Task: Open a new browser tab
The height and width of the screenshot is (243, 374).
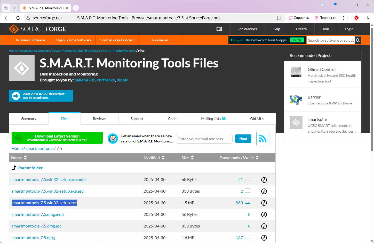Action: click(x=76, y=8)
